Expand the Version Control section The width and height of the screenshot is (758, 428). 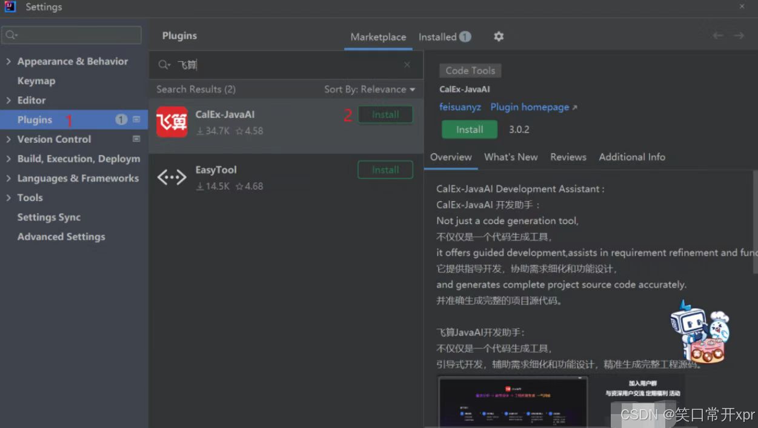(x=8, y=139)
